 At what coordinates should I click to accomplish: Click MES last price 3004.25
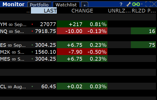click(x=46, y=59)
